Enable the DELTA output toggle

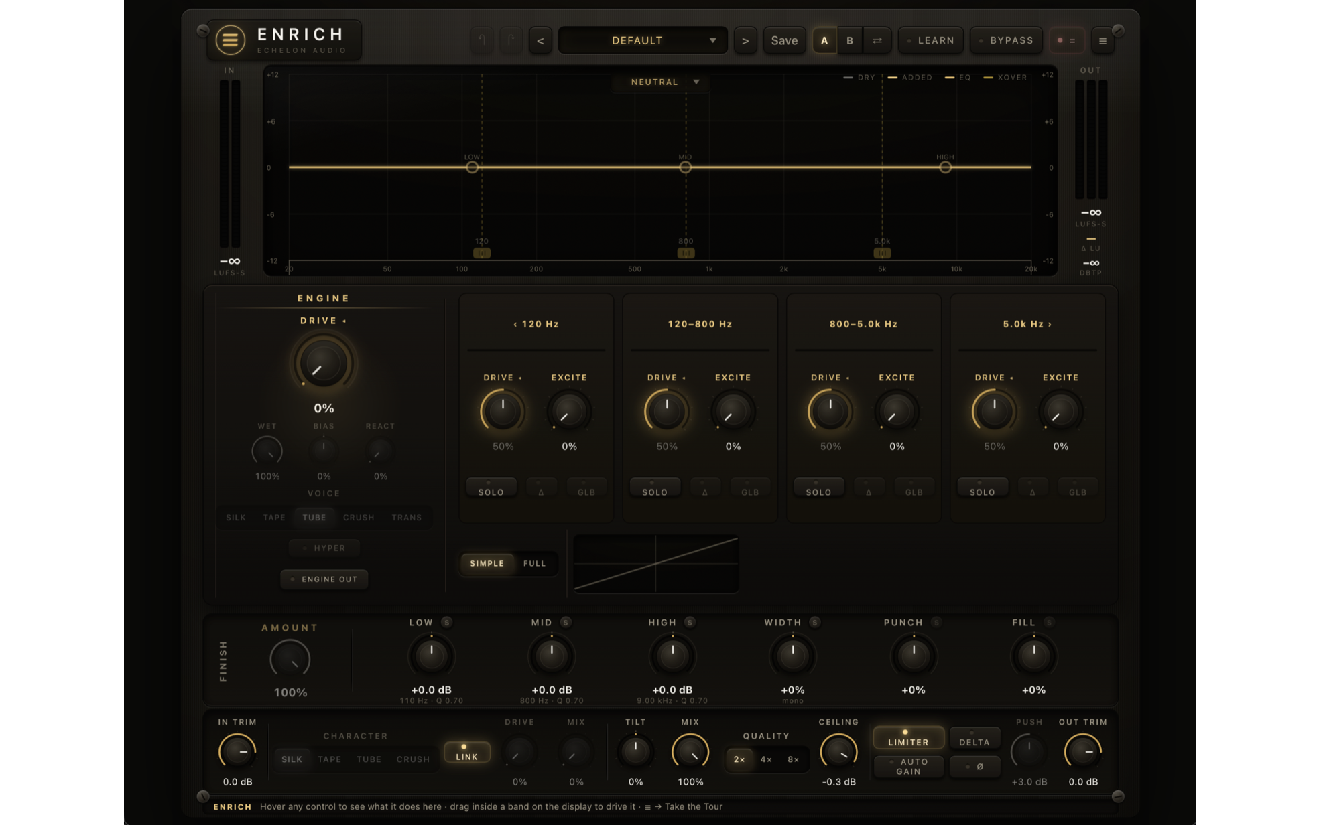(x=974, y=739)
